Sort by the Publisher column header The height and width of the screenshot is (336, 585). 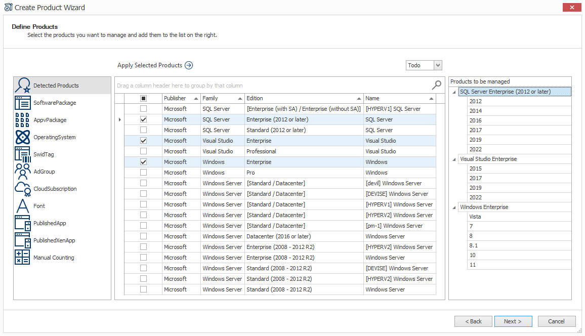coord(181,98)
